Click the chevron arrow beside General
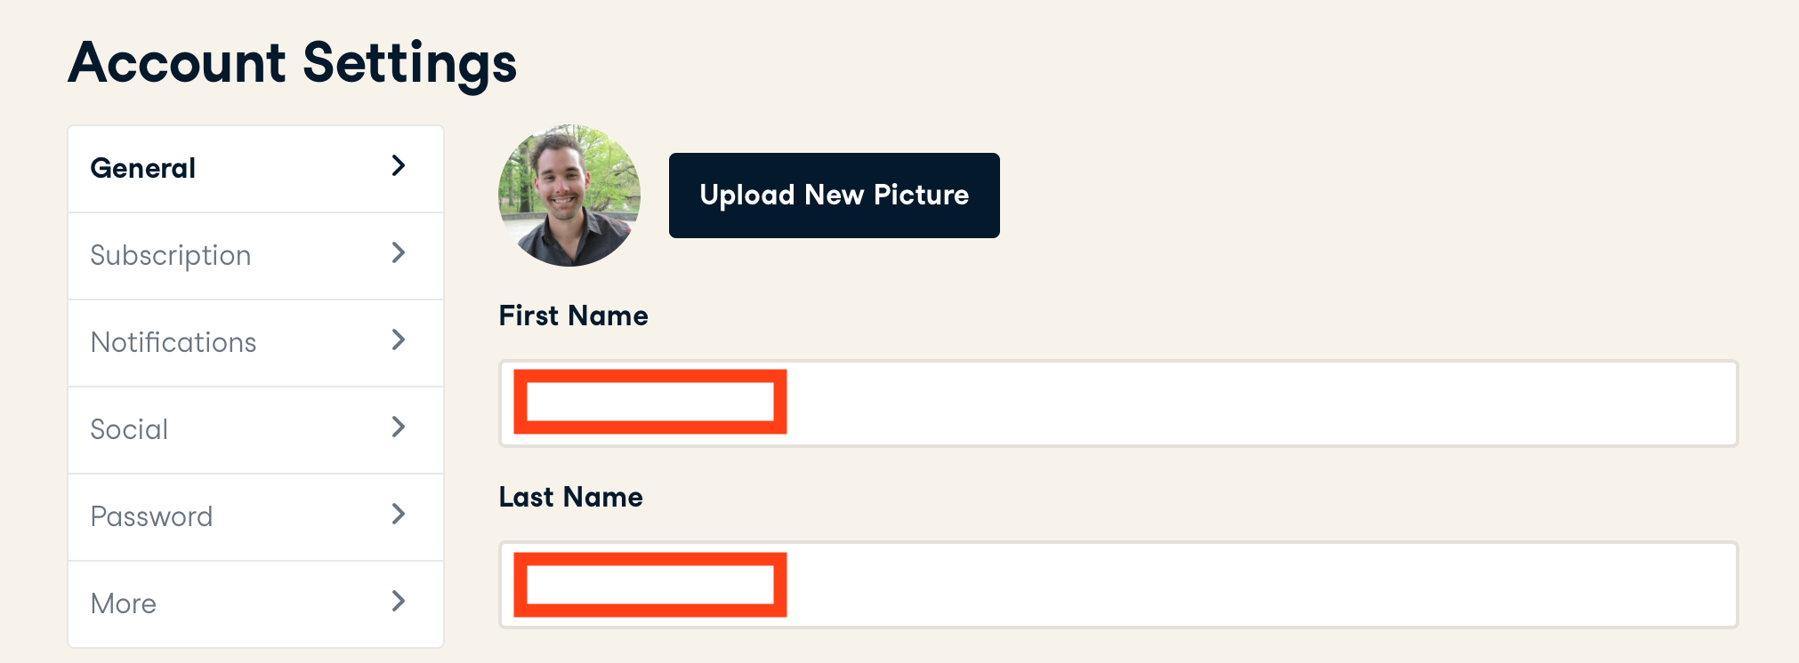This screenshot has height=663, width=1799. [x=399, y=166]
